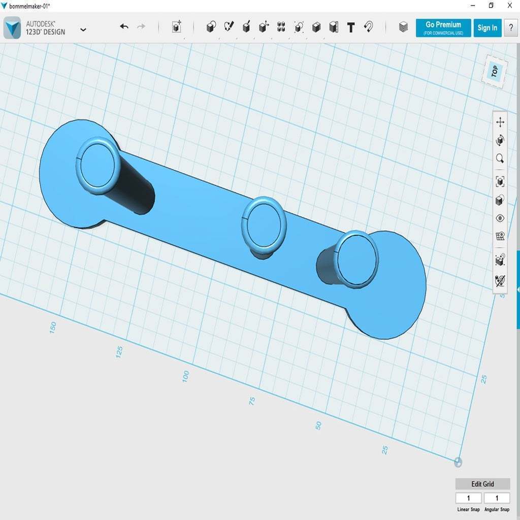Select the Zoom magnifier tool
This screenshot has height=520, width=520.
pyautogui.click(x=500, y=158)
